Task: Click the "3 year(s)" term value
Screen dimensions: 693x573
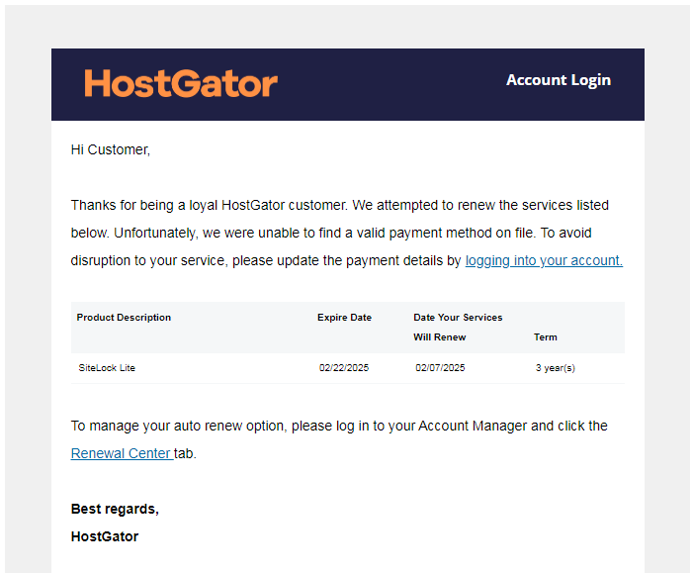Action: 555,368
